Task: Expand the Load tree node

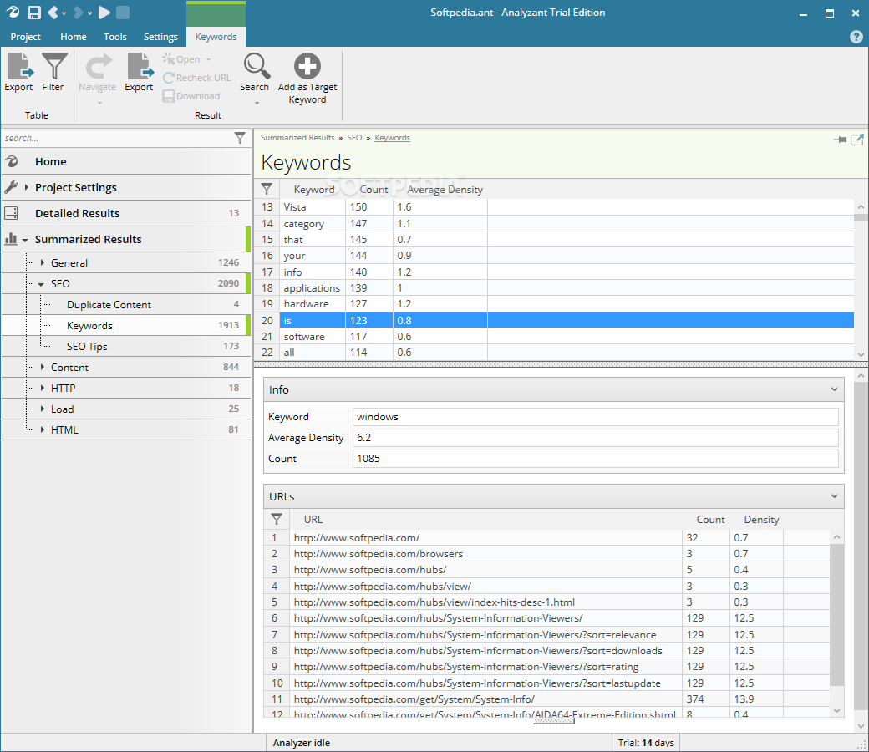Action: (42, 409)
